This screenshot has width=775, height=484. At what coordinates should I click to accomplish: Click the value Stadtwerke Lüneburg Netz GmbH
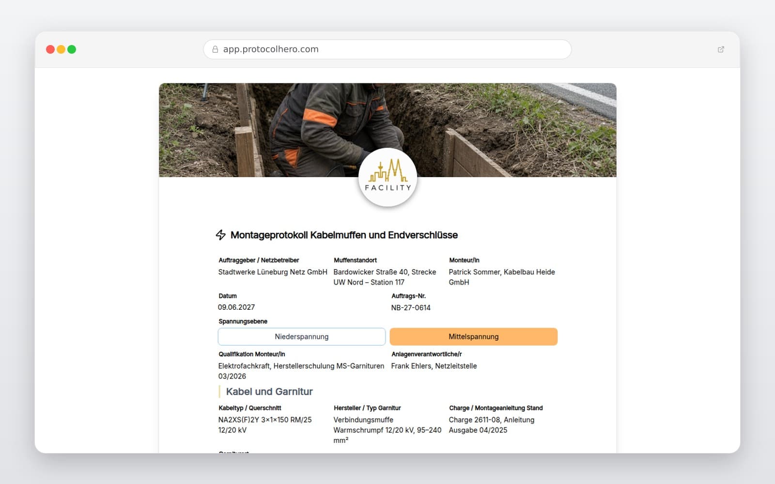point(273,272)
